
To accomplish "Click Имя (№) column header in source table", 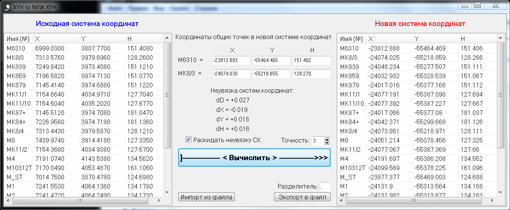I will 18,39.
